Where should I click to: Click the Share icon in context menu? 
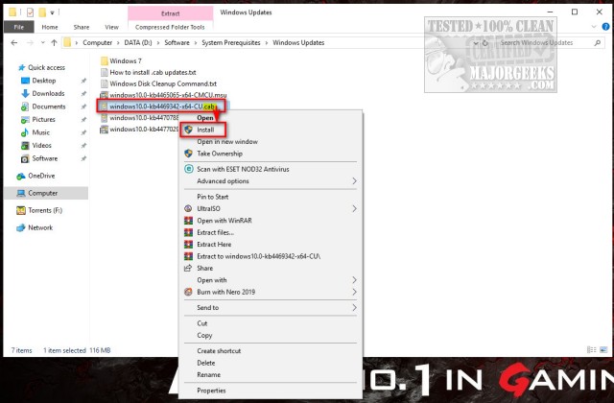pos(188,269)
